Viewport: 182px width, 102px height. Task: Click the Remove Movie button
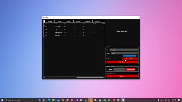[x=131, y=69]
